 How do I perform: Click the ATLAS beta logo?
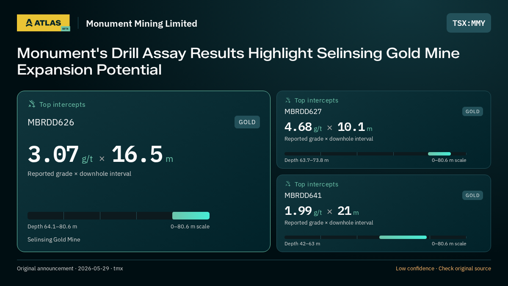[x=43, y=23]
